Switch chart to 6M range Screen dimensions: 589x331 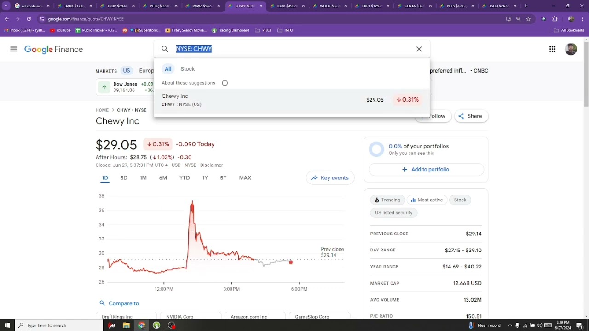tap(163, 178)
